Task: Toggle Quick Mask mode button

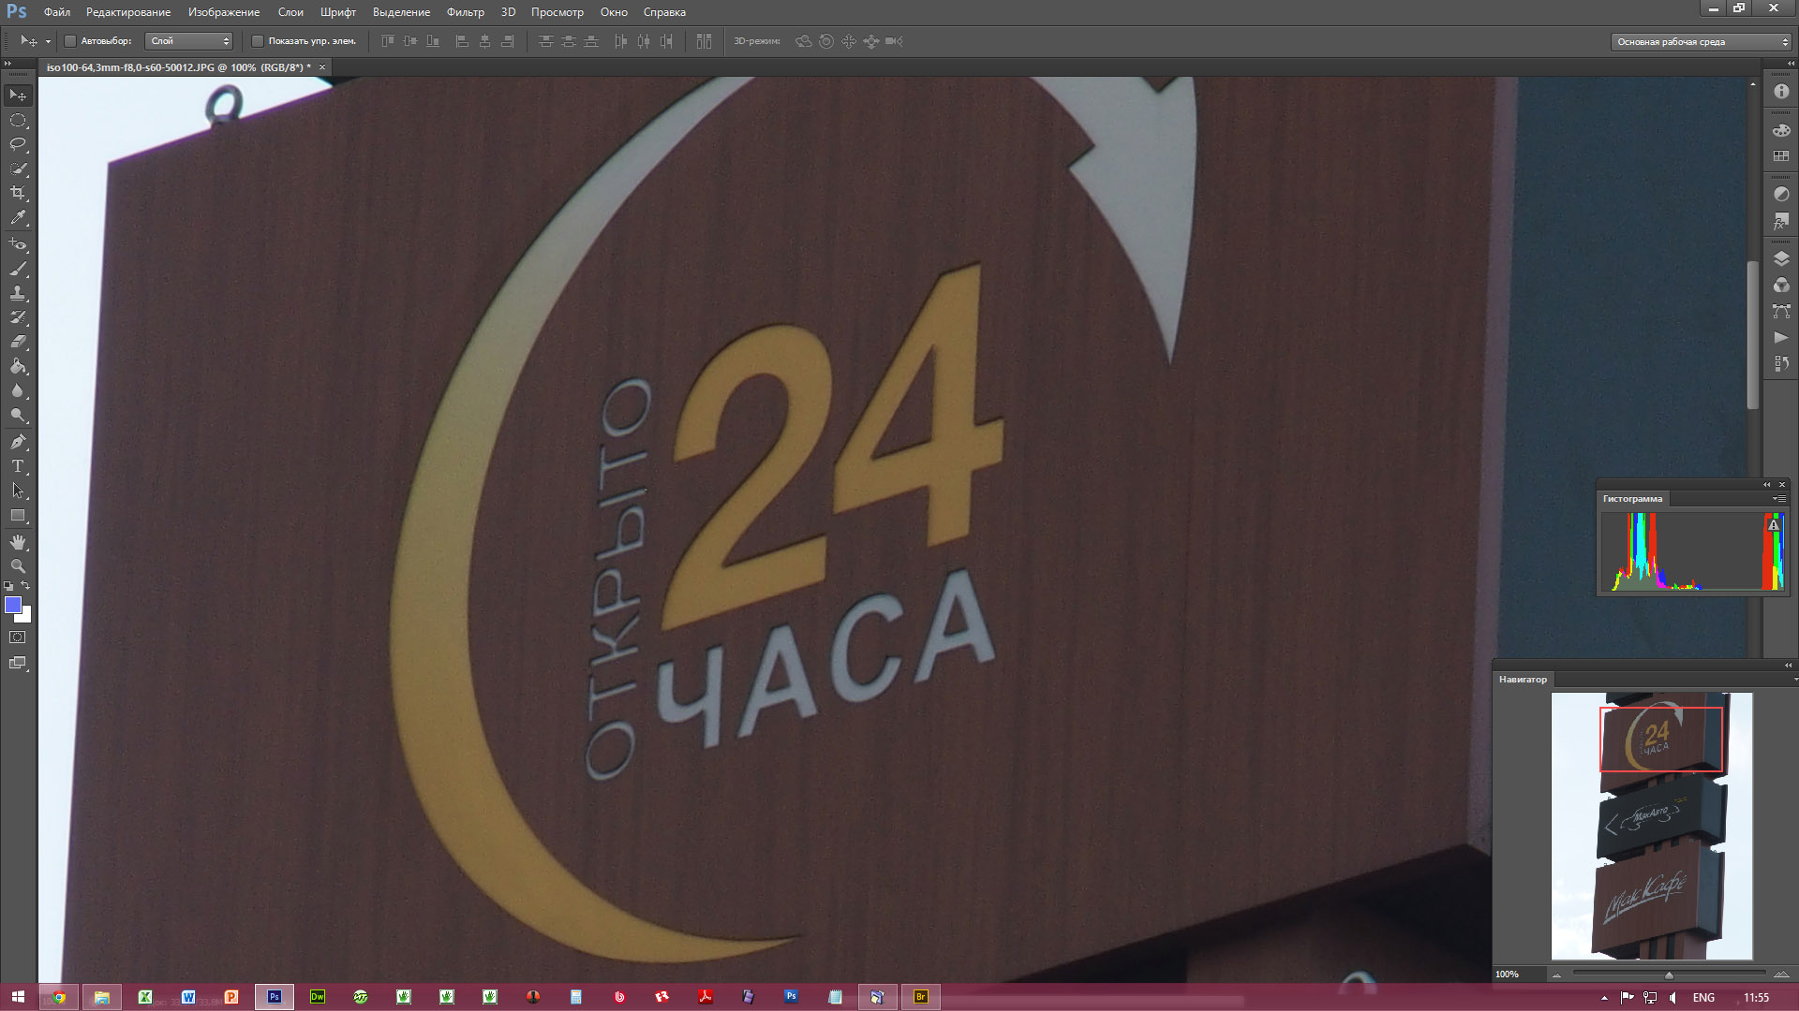Action: pos(18,637)
